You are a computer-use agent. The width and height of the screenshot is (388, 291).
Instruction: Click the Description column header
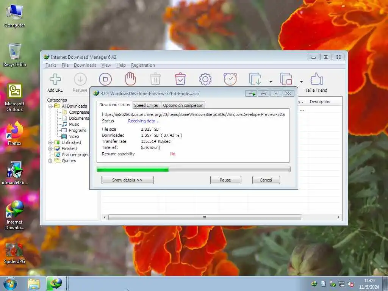click(x=320, y=102)
